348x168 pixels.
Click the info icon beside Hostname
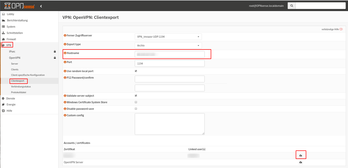65,53
